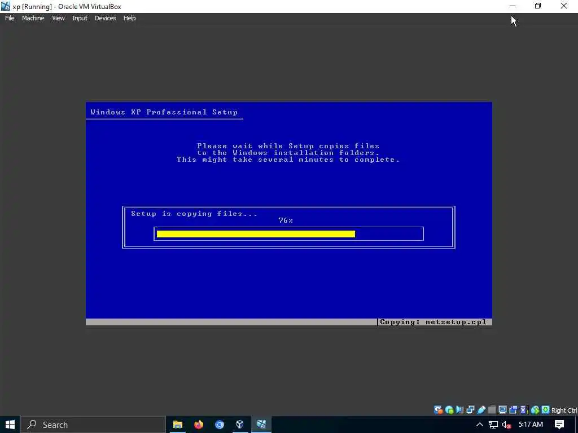Click the virtualization V CPU status icon

524,410
